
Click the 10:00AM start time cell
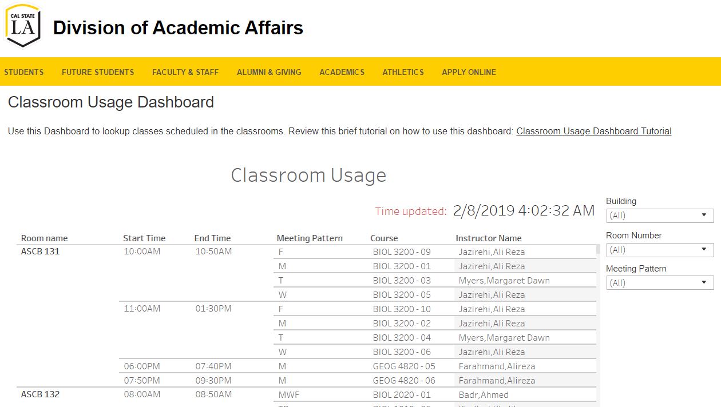[142, 251]
